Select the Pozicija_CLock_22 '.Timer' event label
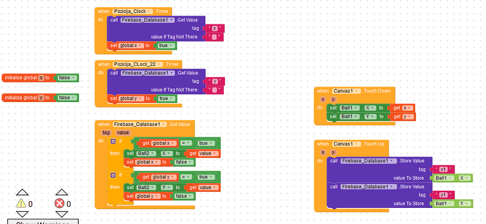This screenshot has height=224, width=486. pos(171,65)
